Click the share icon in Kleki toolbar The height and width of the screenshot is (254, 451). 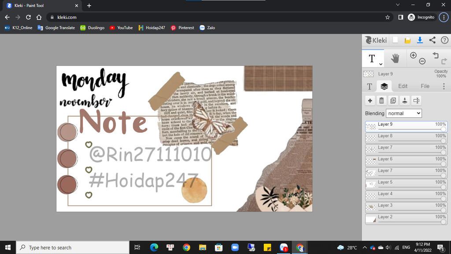433,40
